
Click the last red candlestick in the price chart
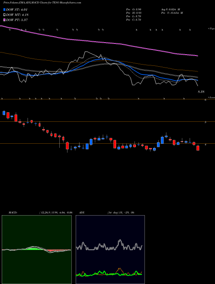198,148
